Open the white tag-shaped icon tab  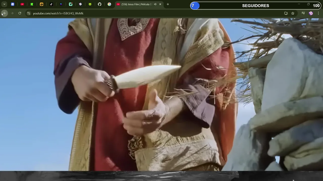pos(80,4)
